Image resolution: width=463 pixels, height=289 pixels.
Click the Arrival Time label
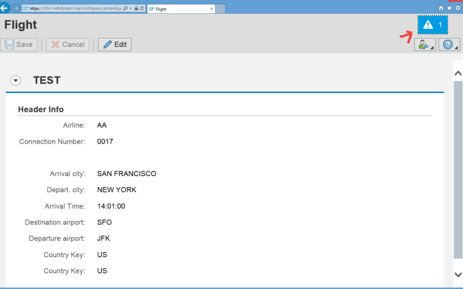64,206
